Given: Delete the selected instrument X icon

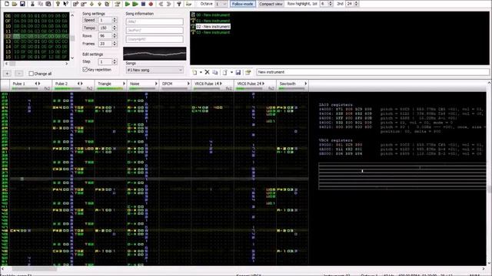Looking at the screenshot, I should click(x=207, y=72).
